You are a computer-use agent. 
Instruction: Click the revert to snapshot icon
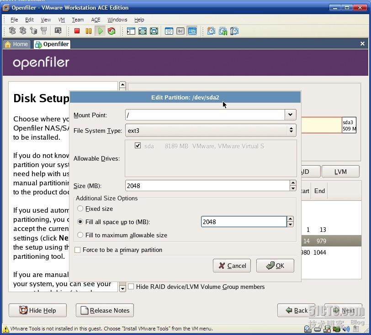tap(223, 31)
